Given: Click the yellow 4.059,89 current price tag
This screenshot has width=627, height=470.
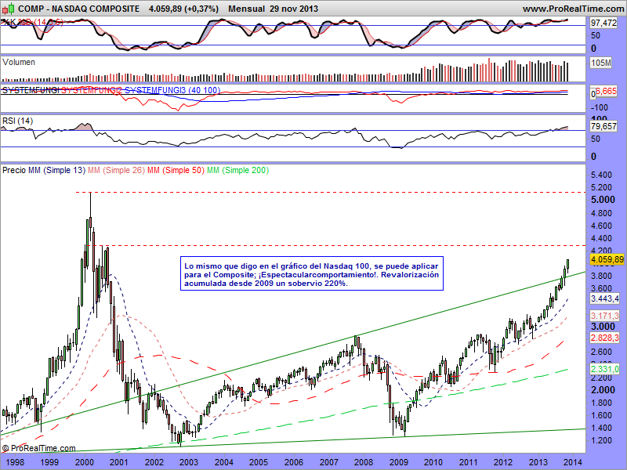Looking at the screenshot, I should [x=607, y=259].
